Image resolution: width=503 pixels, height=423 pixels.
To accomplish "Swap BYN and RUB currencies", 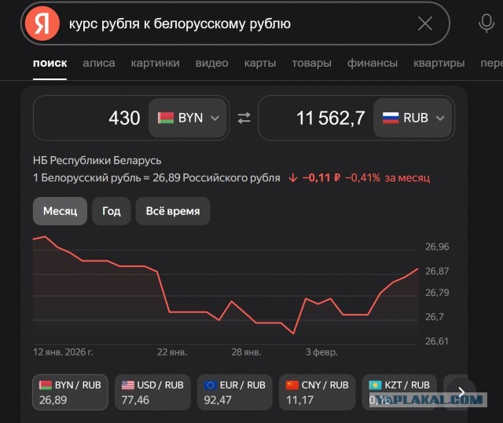I will click(x=244, y=118).
